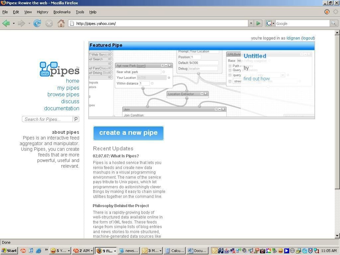
Task: Launch Internet Explorer from quick launch
Action: (x=39, y=251)
